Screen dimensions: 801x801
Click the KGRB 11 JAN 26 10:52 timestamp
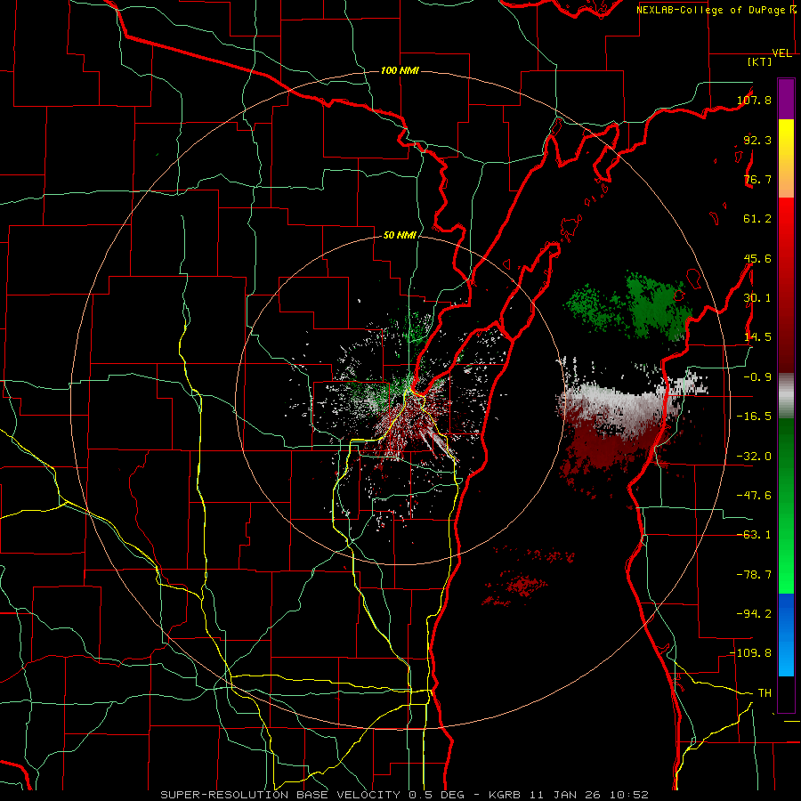click(569, 795)
